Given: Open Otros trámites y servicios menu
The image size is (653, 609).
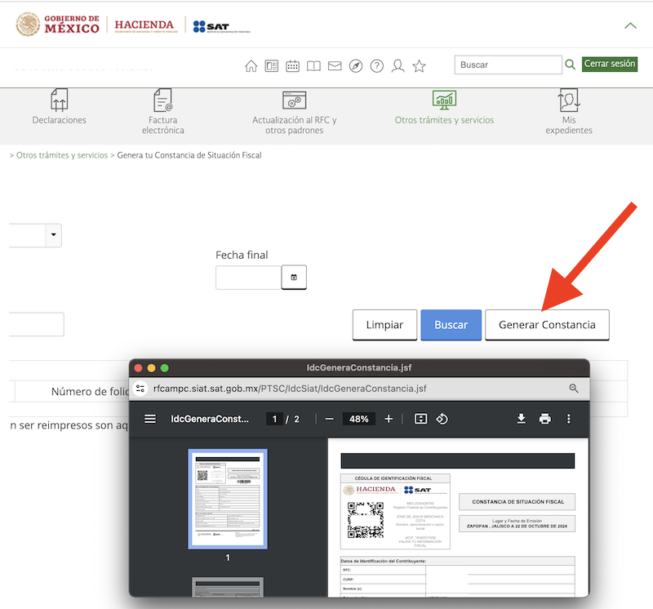Looking at the screenshot, I should [444, 110].
